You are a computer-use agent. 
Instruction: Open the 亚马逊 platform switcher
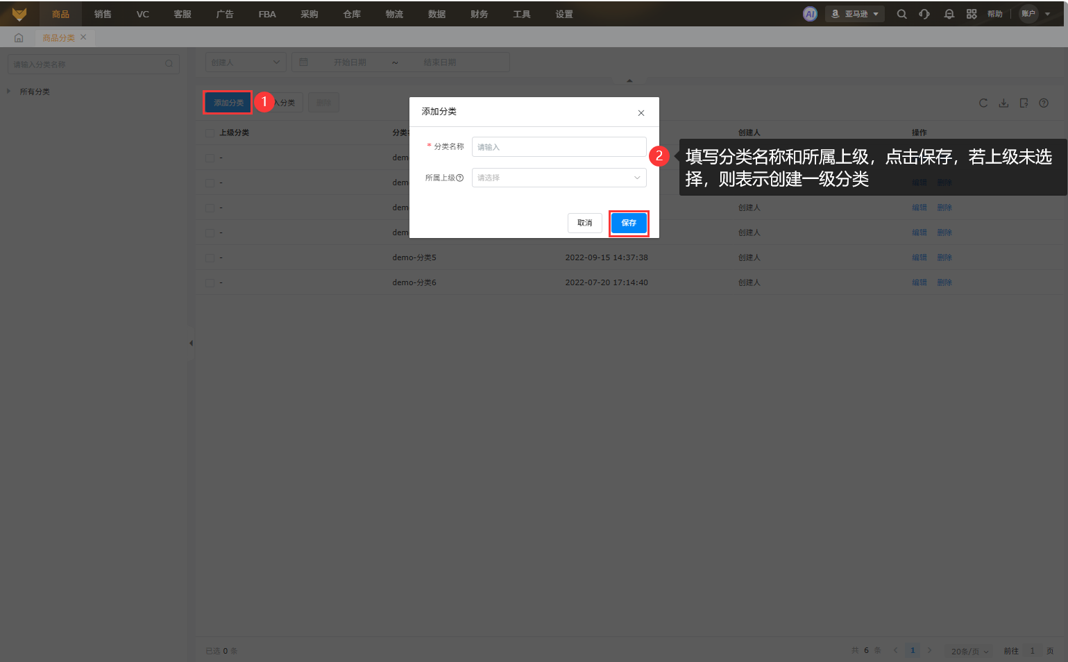tap(855, 14)
